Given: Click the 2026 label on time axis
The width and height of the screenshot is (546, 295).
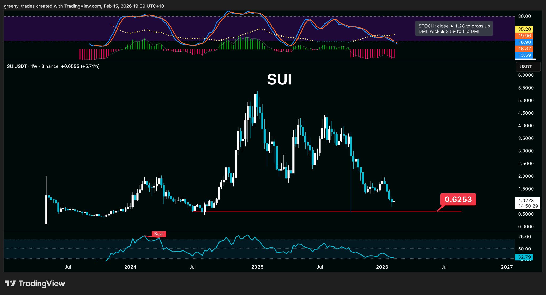Looking at the screenshot, I should click(x=382, y=267).
